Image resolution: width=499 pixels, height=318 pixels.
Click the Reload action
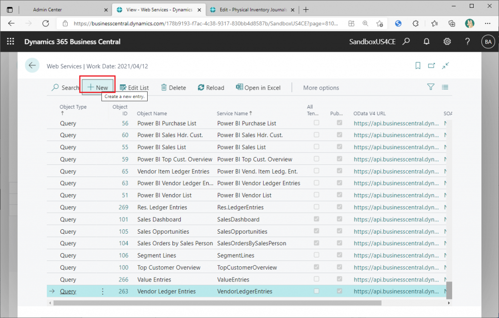[x=211, y=88]
